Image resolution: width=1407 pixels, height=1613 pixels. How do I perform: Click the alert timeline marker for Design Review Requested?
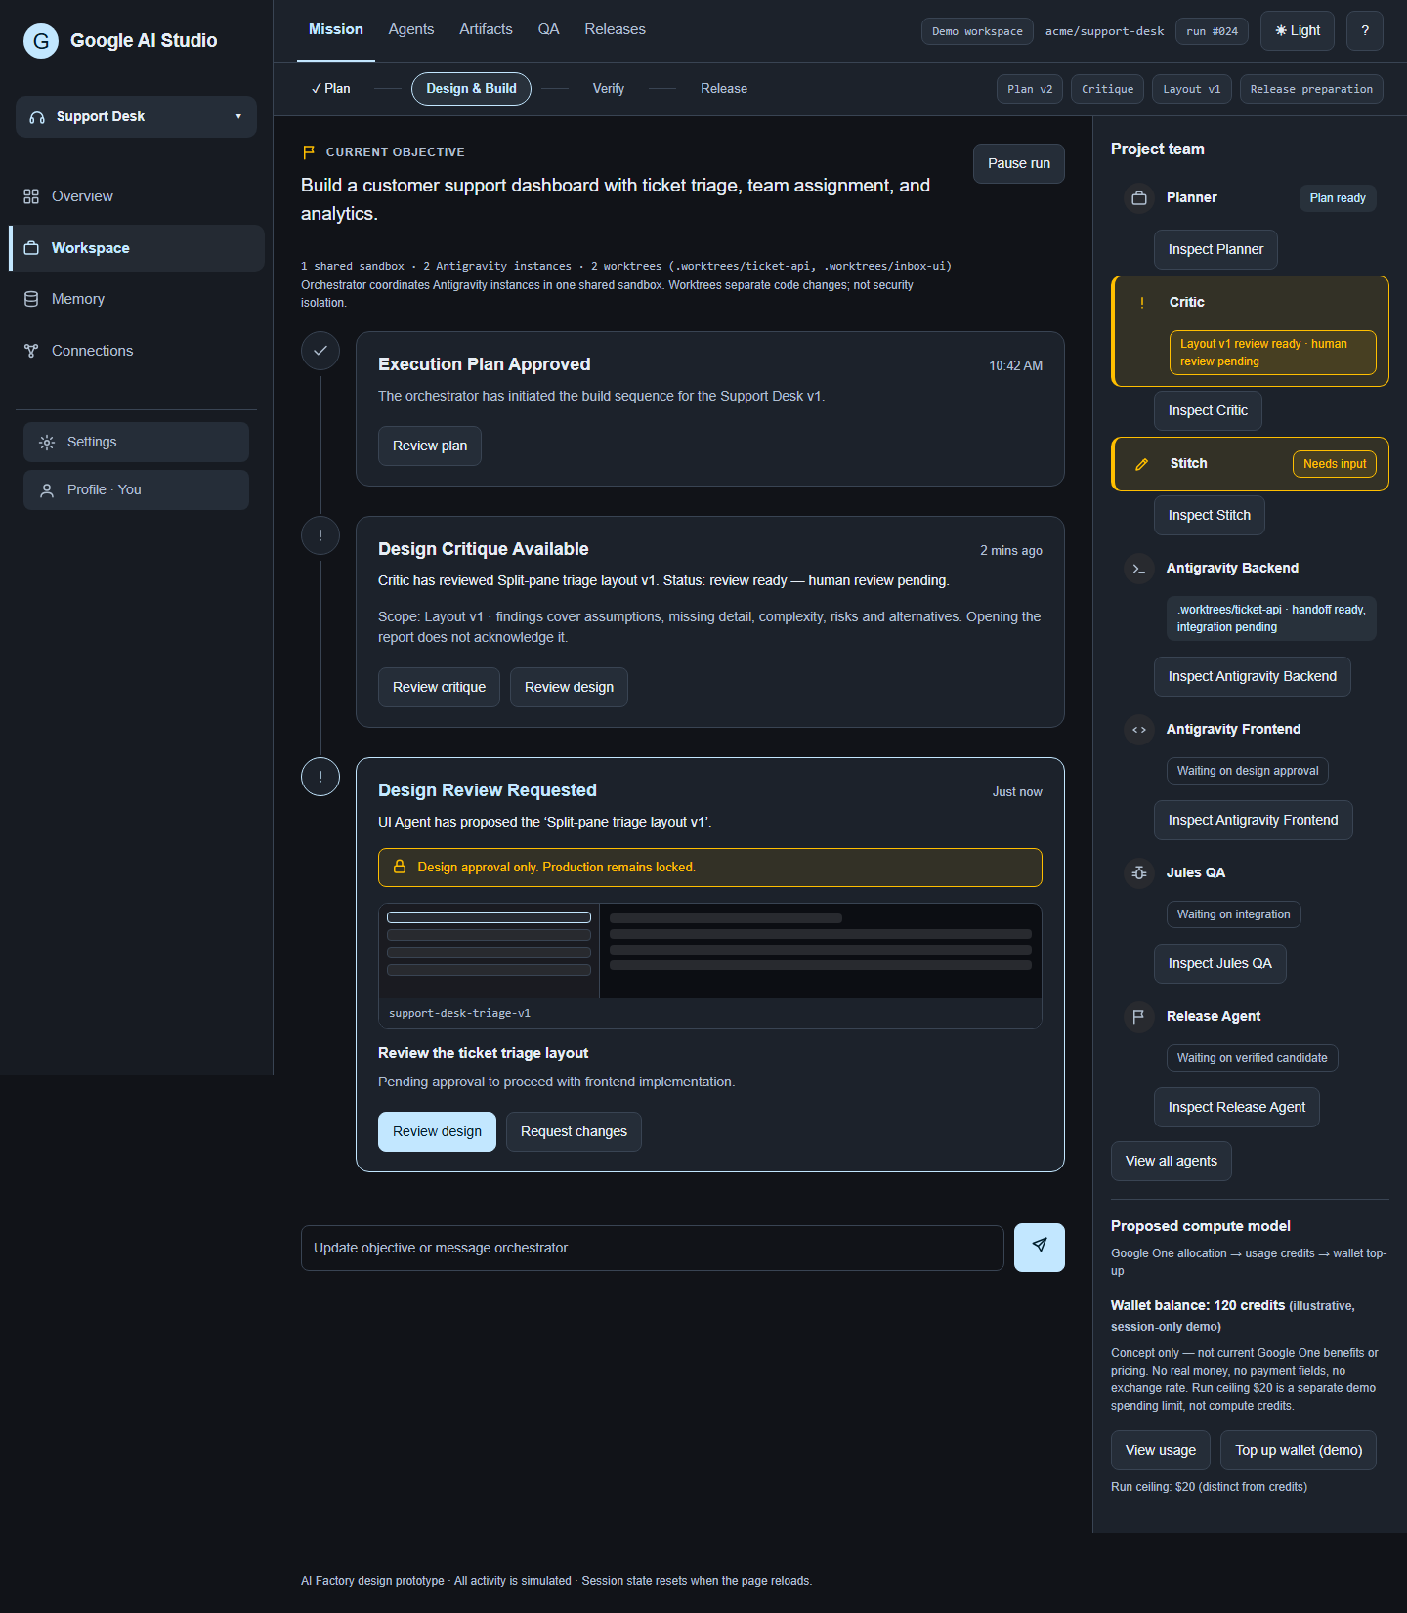(x=320, y=777)
